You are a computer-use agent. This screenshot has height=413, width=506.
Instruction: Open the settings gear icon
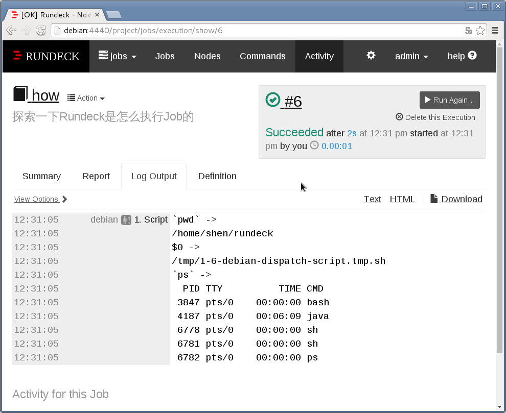(371, 56)
